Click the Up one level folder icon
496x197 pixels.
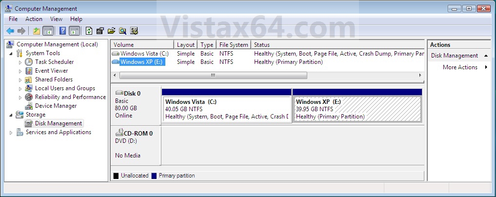click(37, 31)
